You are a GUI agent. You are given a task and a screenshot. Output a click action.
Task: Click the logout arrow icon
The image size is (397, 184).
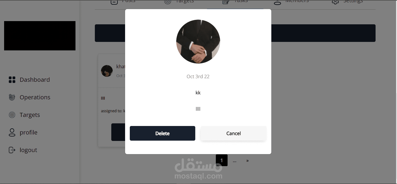[x=12, y=150]
